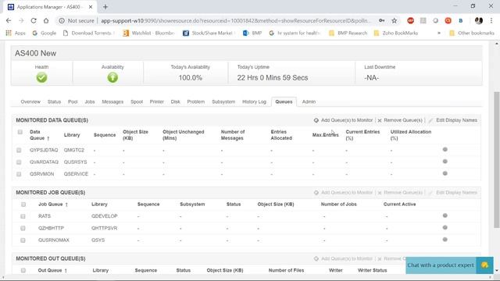The image size is (500, 281).
Task: Switch to the Spool tab
Action: 137,101
